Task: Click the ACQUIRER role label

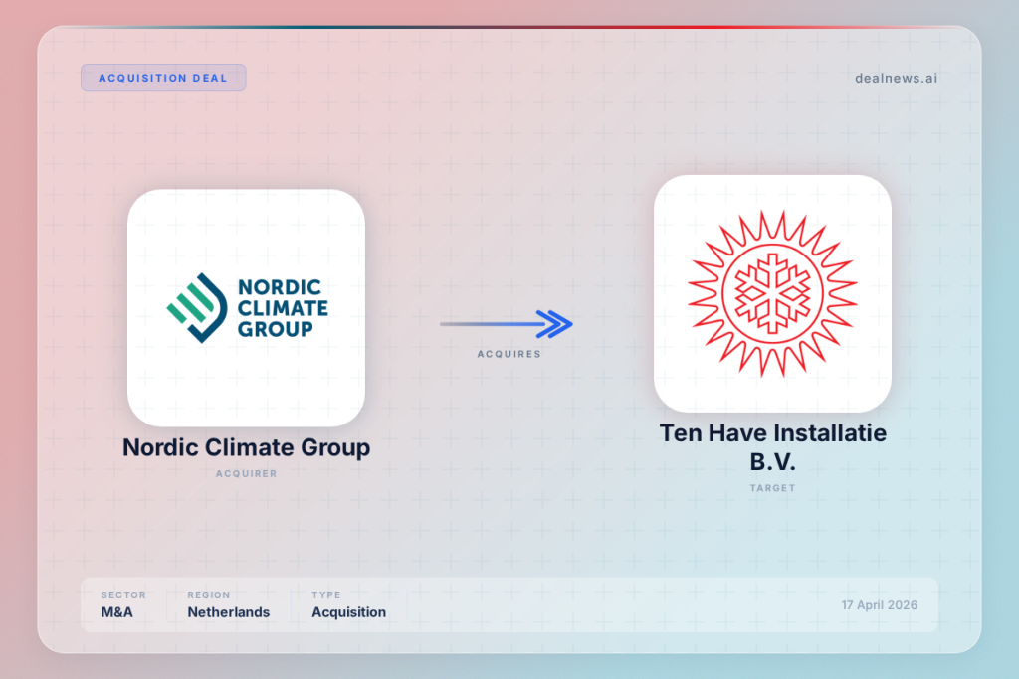Action: pos(246,474)
